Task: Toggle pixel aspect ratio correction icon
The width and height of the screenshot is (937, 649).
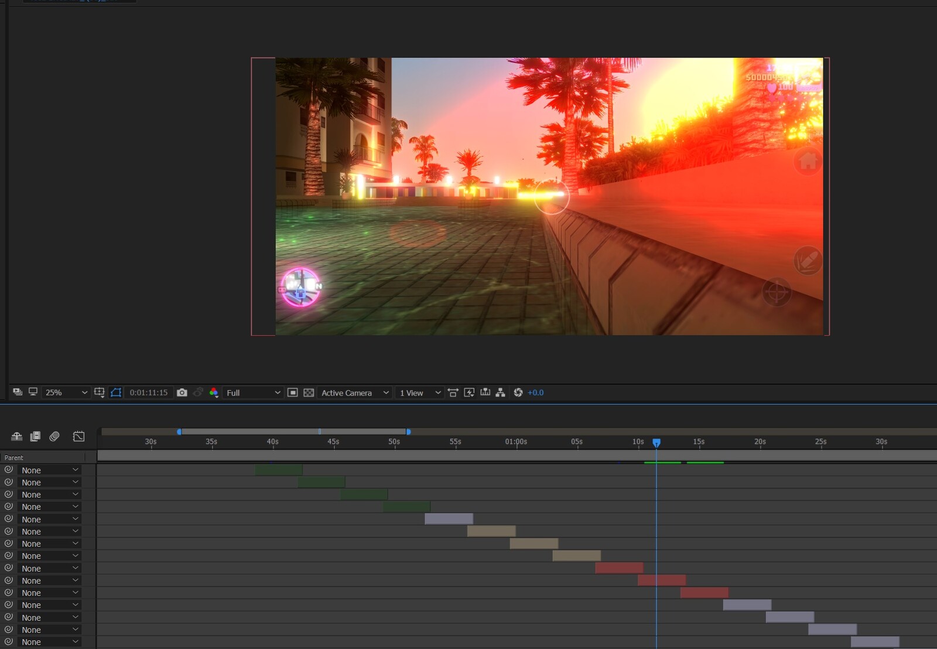Action: (453, 392)
